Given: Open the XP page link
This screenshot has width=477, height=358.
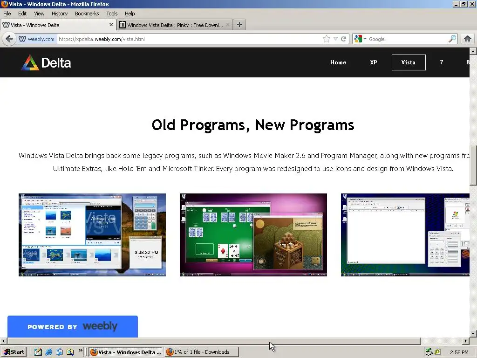Looking at the screenshot, I should 374,62.
